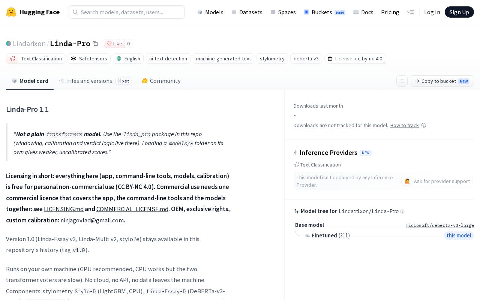The width and height of the screenshot is (480, 300).
Task: Copy model name with the copy icon
Action: click(95, 43)
